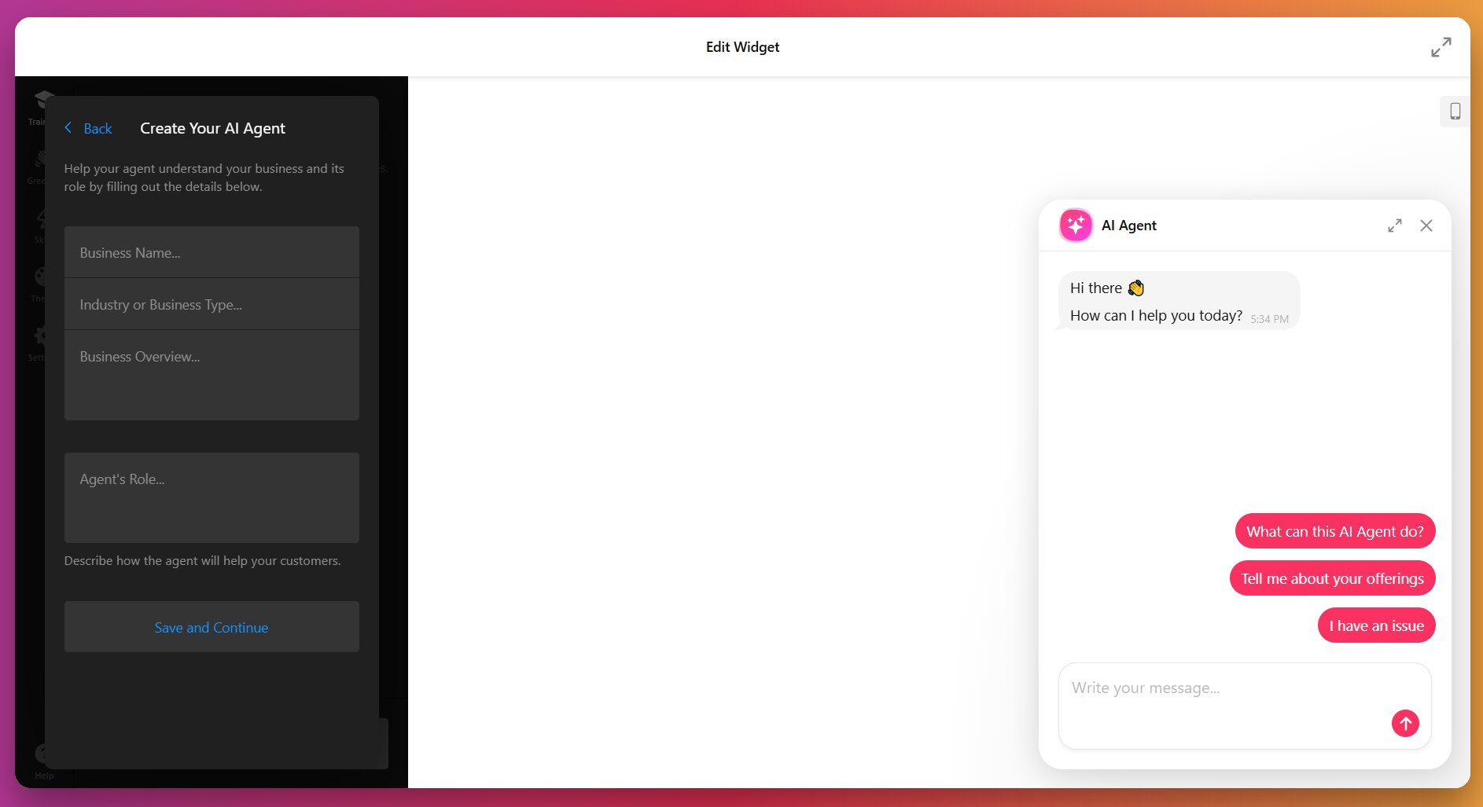The width and height of the screenshot is (1483, 807).
Task: Expand the Edit Widget view to fullscreen
Action: tap(1441, 46)
